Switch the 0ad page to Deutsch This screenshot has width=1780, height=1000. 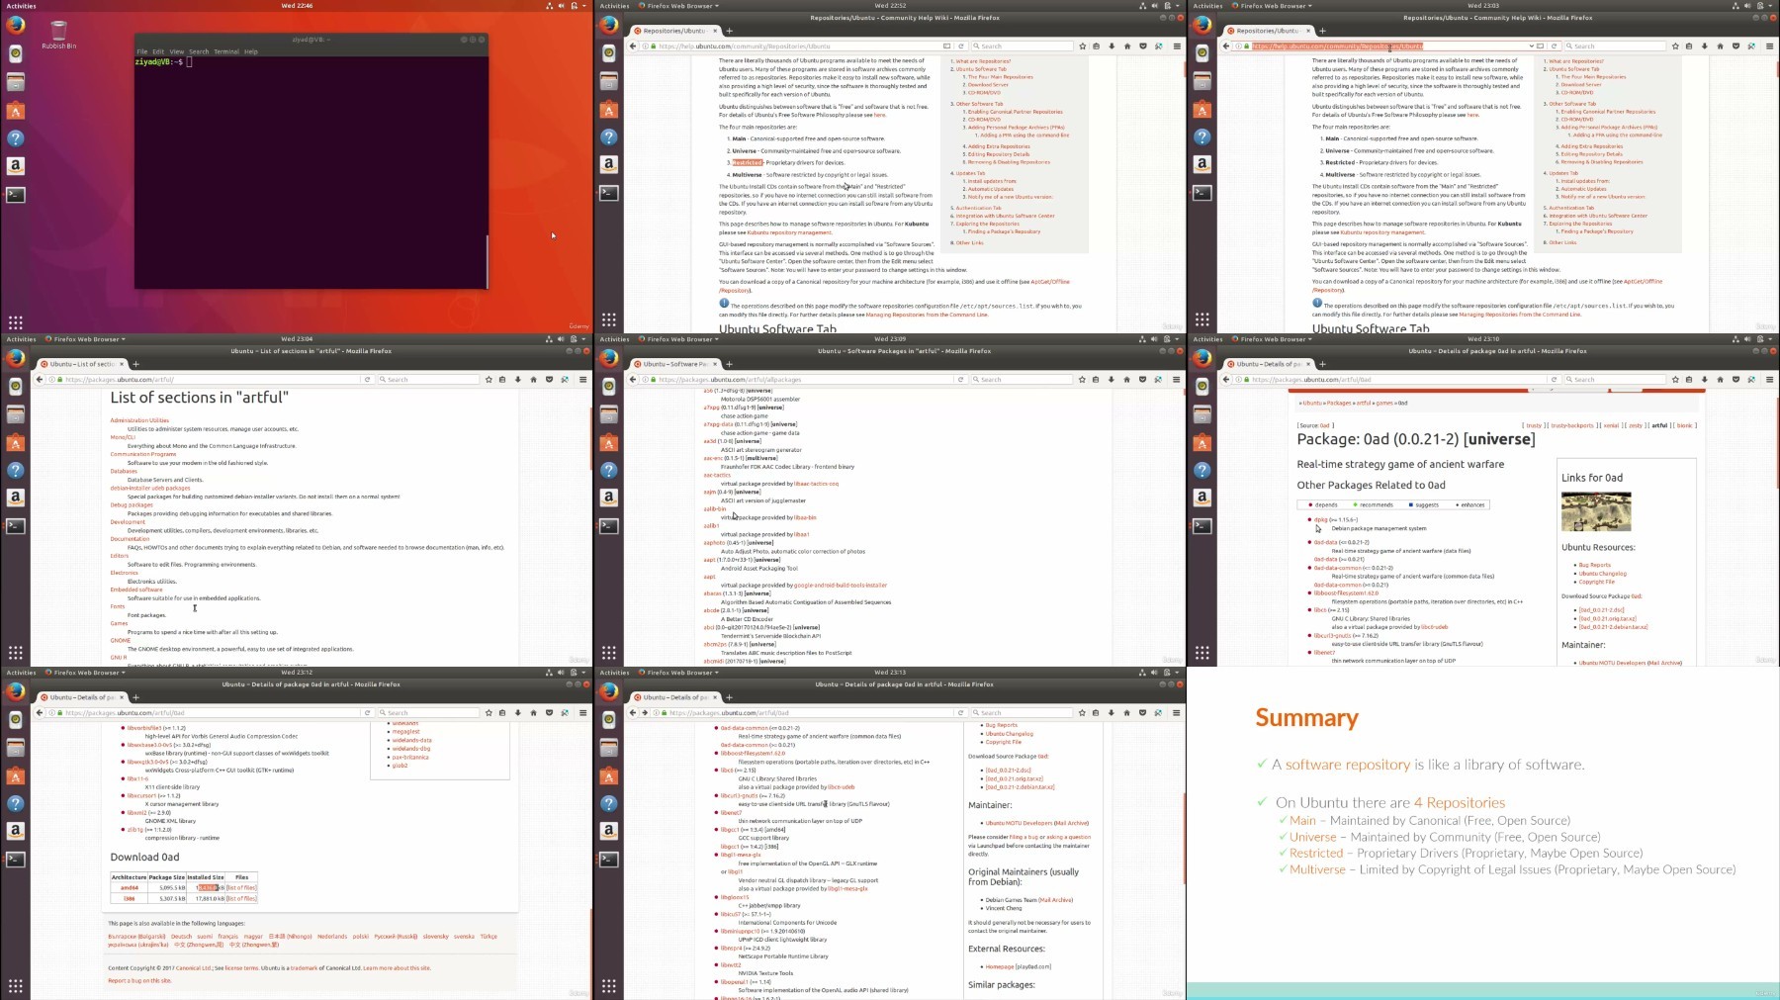(x=181, y=936)
